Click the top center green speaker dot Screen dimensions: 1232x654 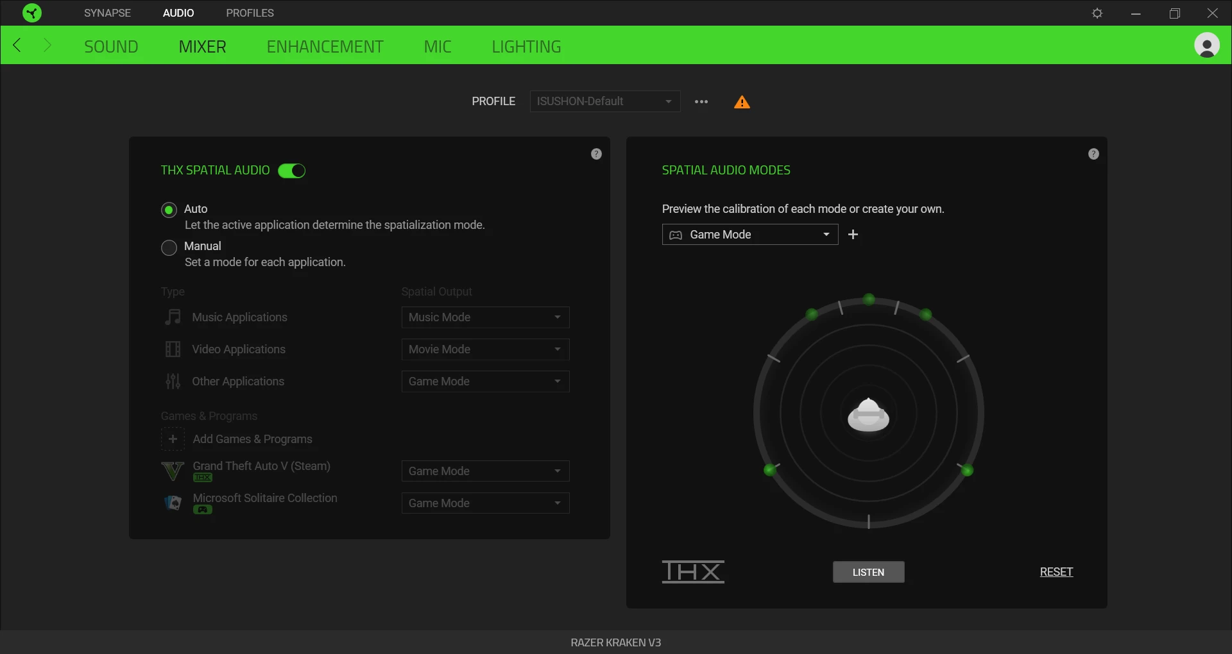[x=869, y=299]
